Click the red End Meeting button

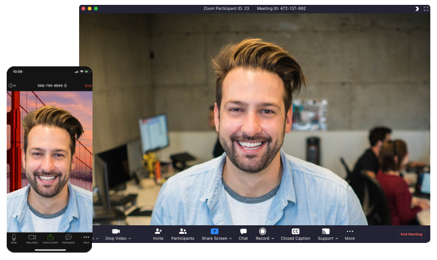pos(411,234)
